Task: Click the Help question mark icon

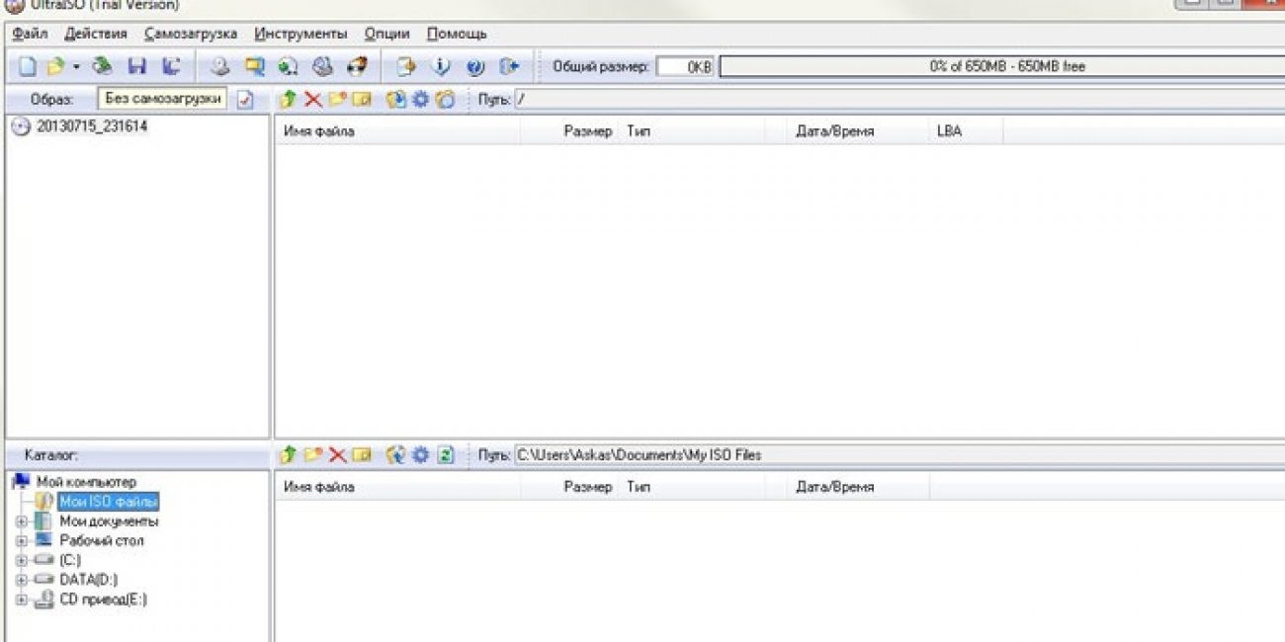Action: 475,67
